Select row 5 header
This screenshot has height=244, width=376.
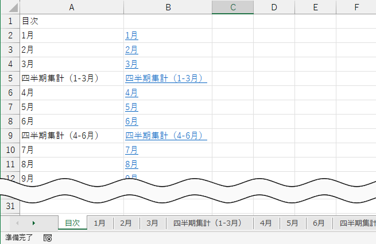[x=9, y=78]
